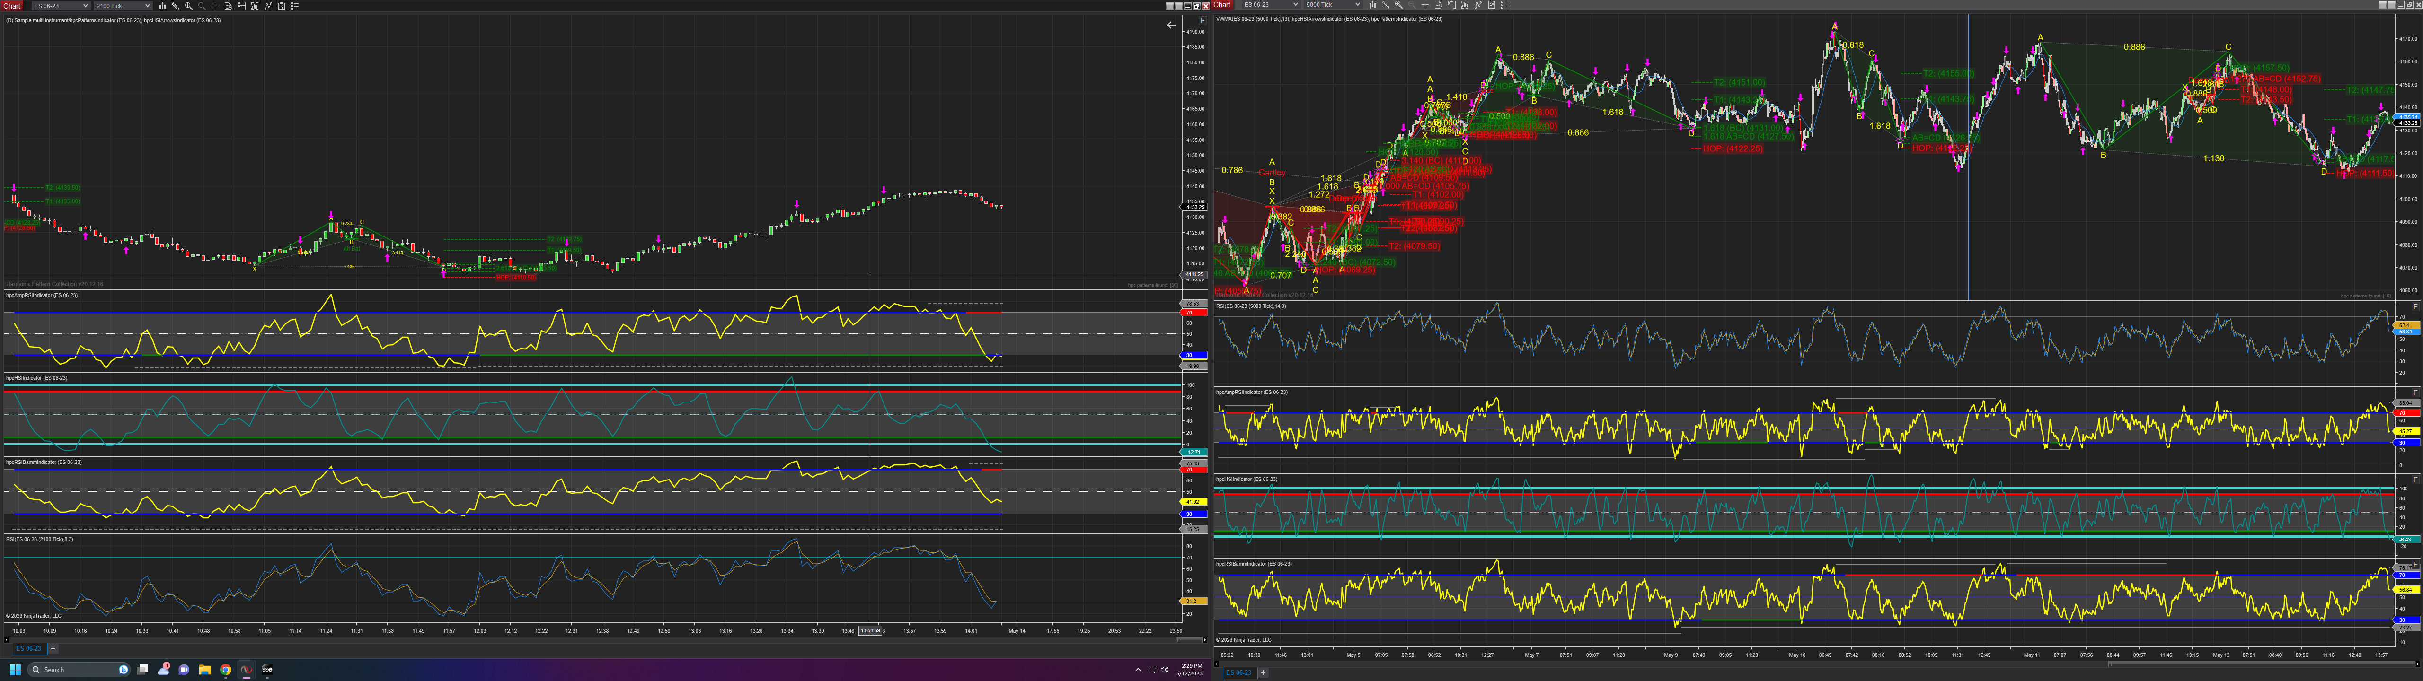Click zoom in magnifier on right chart

tap(1399, 5)
